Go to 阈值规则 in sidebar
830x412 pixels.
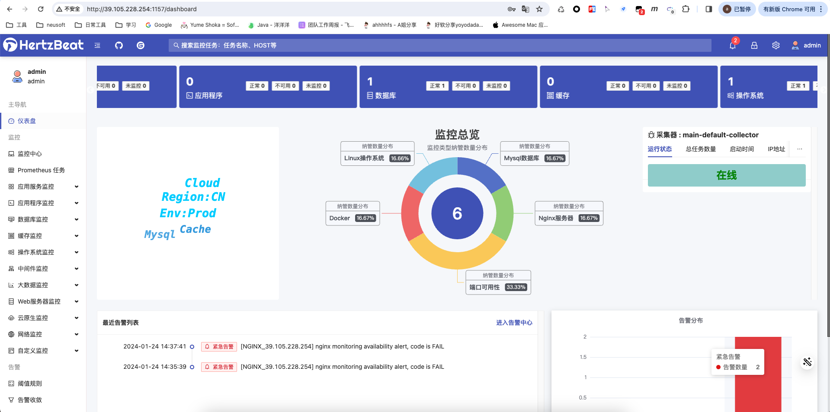[x=30, y=383]
